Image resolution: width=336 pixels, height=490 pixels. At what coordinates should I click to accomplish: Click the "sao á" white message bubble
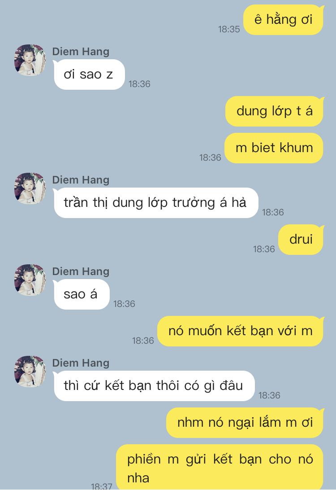coord(81,294)
